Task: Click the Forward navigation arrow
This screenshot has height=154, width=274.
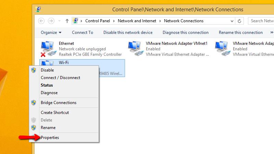Action: tap(51, 21)
